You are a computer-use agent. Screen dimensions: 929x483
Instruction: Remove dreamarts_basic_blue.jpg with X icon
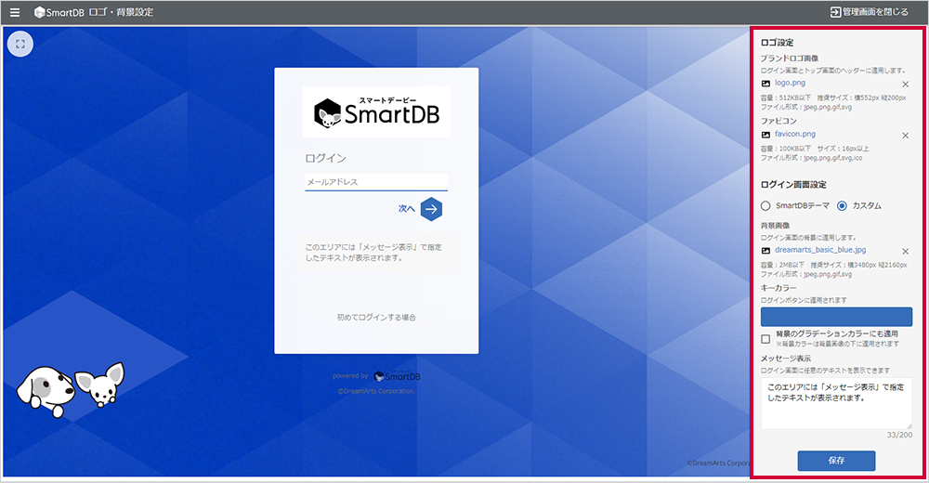[x=905, y=252]
